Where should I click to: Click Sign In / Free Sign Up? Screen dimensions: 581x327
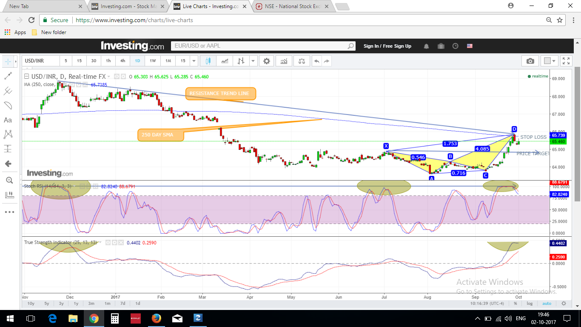pyautogui.click(x=387, y=46)
